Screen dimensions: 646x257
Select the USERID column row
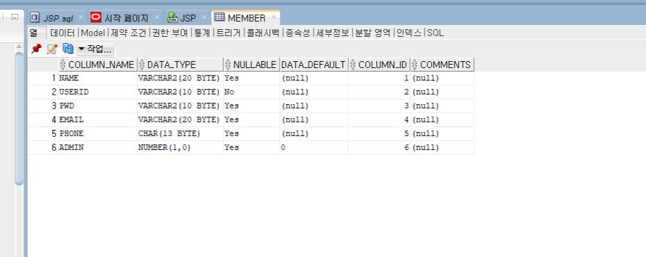[x=250, y=92]
